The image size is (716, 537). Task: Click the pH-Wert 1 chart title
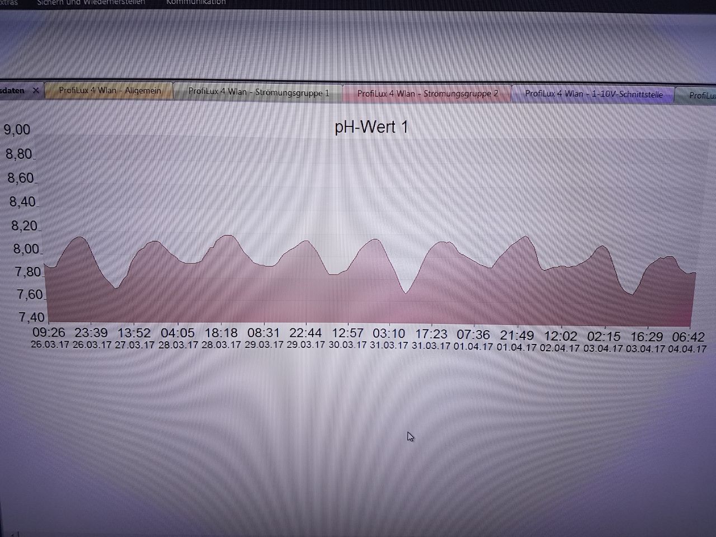(x=371, y=128)
